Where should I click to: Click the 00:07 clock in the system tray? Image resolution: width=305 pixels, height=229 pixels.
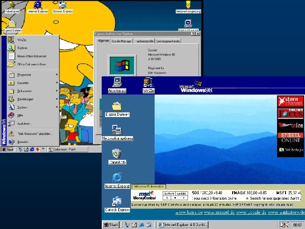click(x=297, y=225)
